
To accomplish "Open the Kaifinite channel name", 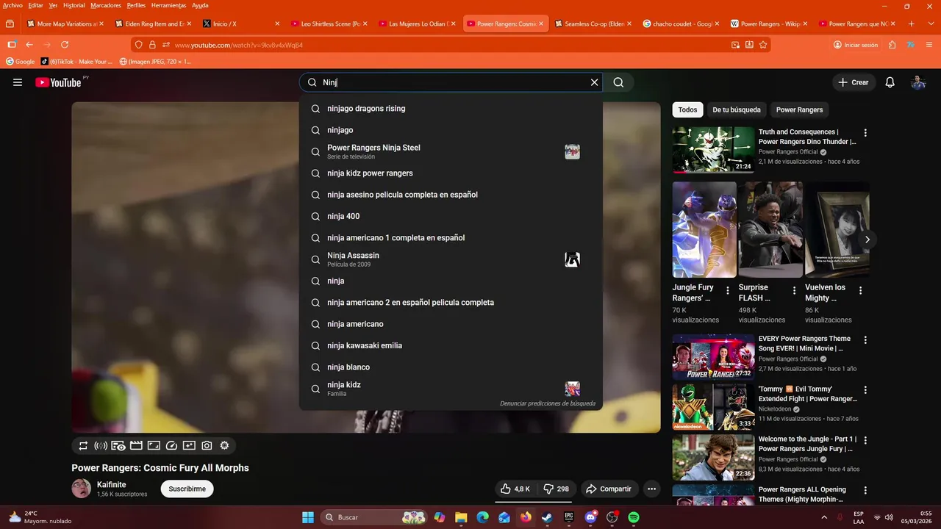I will (x=112, y=485).
